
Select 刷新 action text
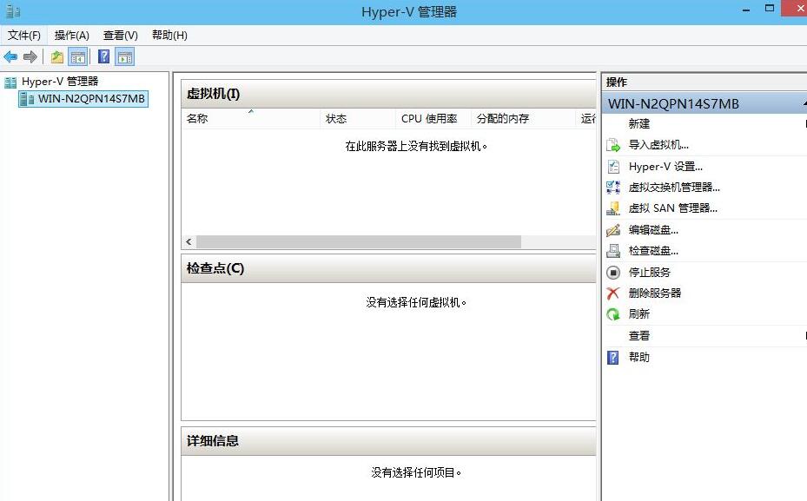pyautogui.click(x=638, y=313)
